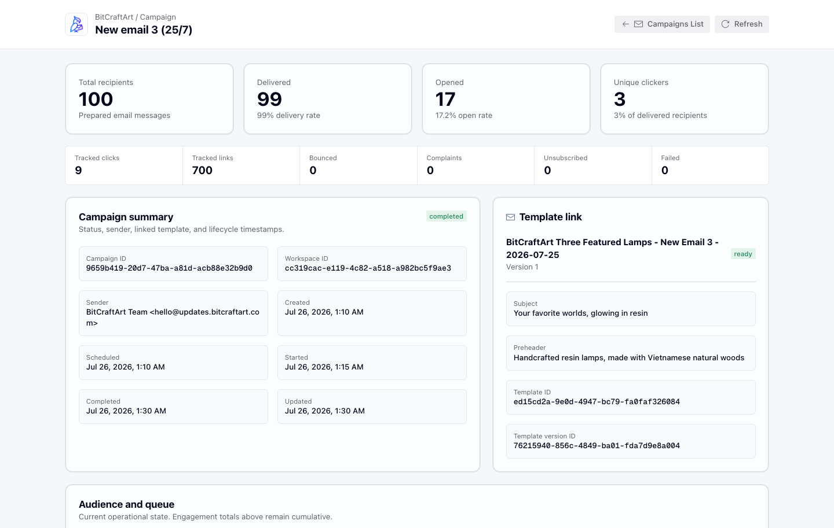Viewport: 834px width, 528px height.
Task: Click the Created Jul 26, 2026, 1:10 AM field
Action: 372,313
